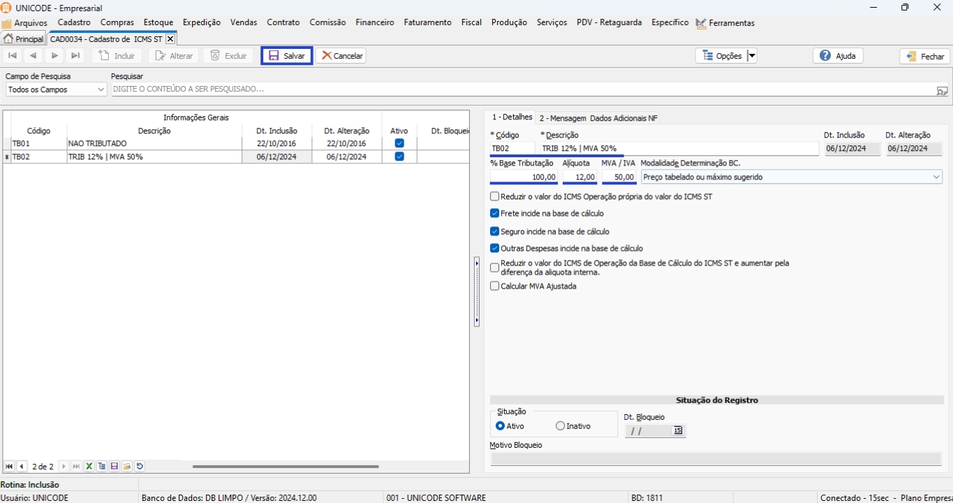Click the refresh icon in the grid footer

click(x=140, y=467)
